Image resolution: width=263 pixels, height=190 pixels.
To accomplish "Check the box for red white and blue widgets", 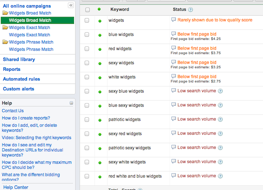I will tap(87, 176).
